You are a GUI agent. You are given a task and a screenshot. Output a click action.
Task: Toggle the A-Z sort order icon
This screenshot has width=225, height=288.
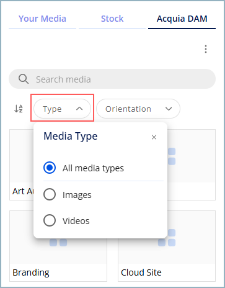19,109
